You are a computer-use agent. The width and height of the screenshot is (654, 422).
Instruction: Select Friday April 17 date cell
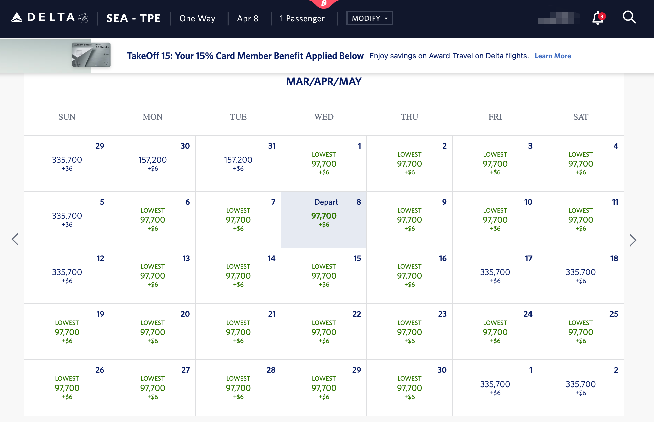[495, 275]
